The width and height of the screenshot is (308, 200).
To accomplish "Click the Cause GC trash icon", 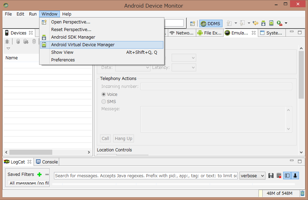I will 34,41.
